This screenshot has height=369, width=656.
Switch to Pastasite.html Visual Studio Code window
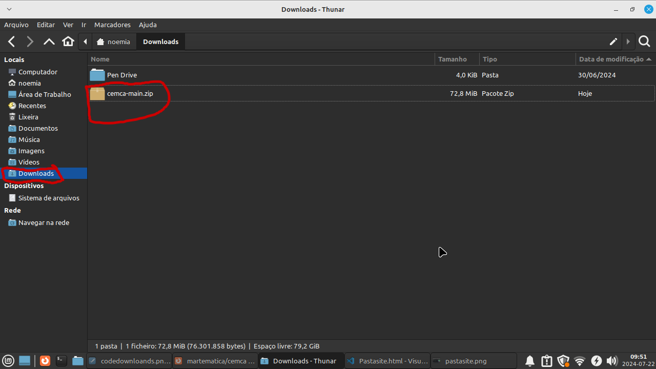click(x=387, y=361)
